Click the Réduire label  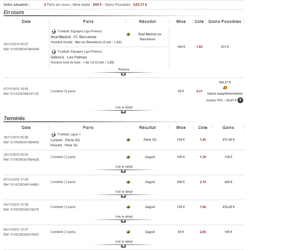(x=124, y=69)
